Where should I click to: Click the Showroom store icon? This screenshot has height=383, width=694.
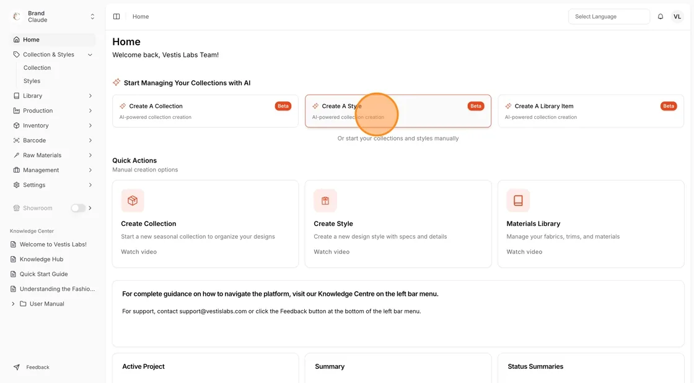[16, 208]
